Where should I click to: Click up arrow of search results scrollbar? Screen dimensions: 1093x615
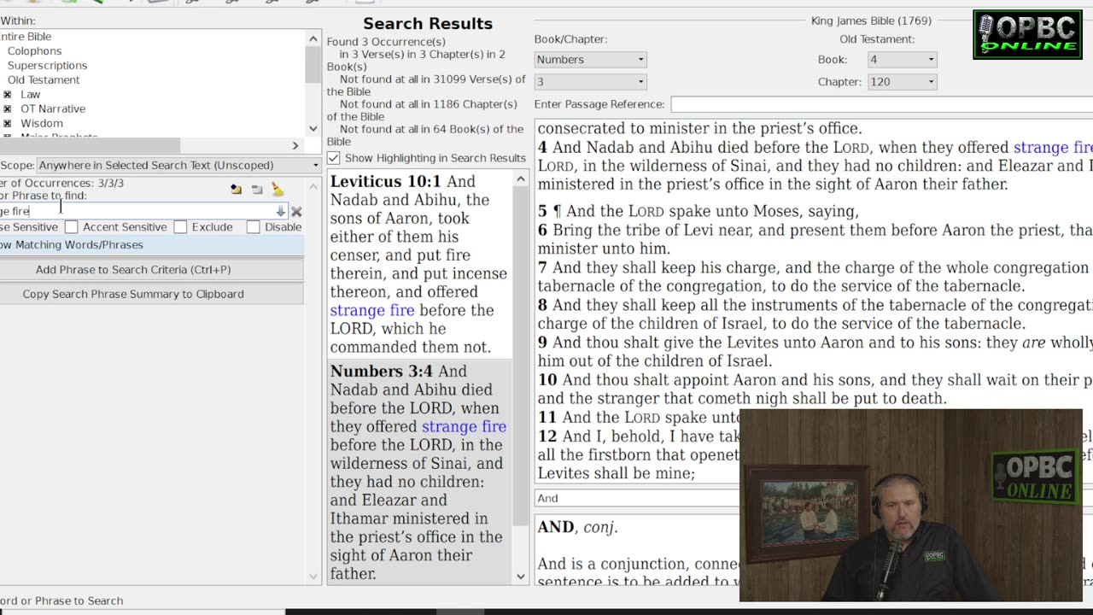click(x=521, y=179)
